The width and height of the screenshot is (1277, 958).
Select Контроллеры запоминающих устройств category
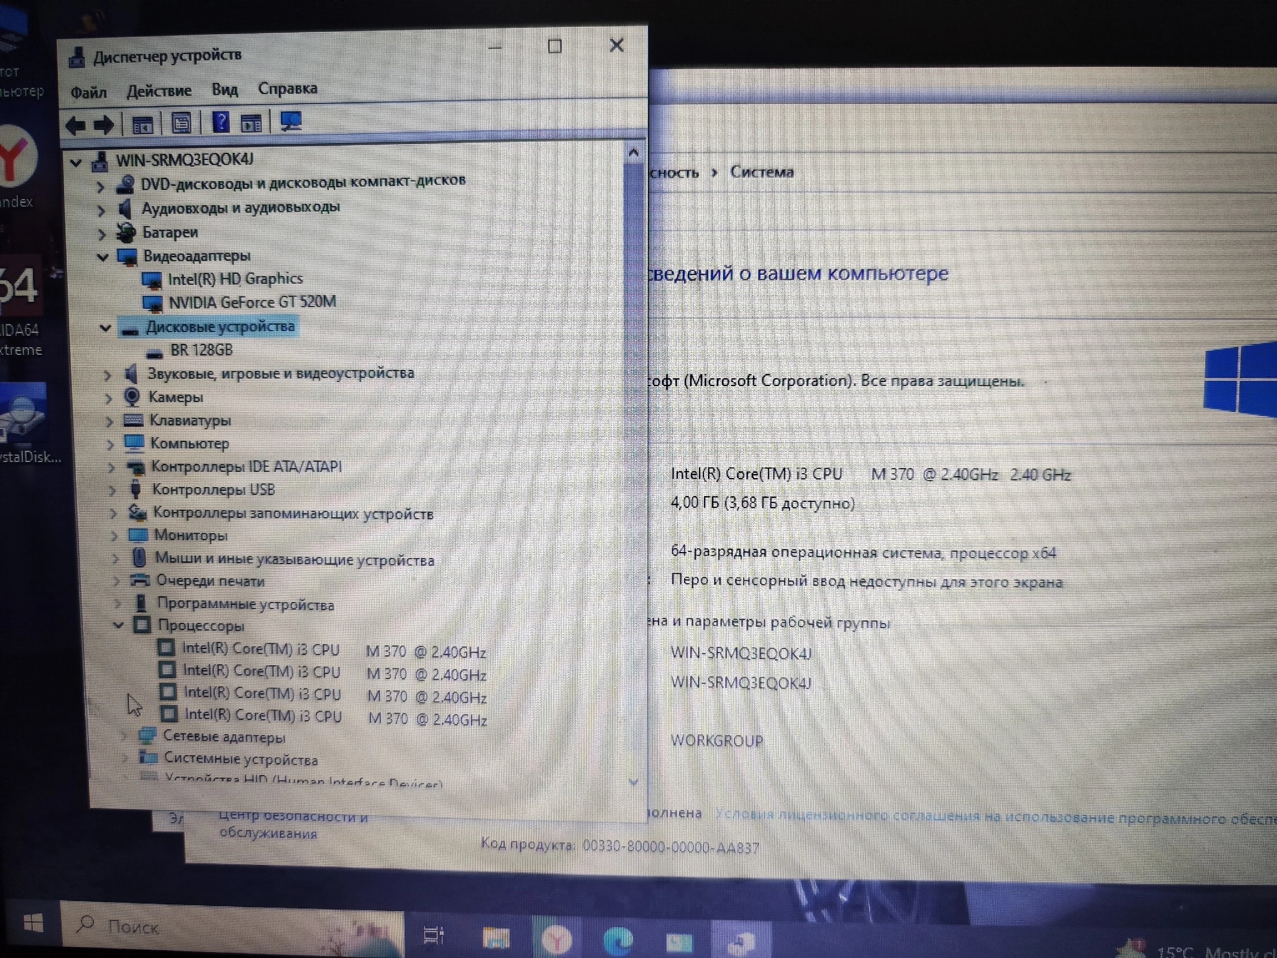click(293, 513)
